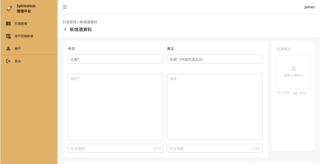Click the SpiritsHub bottle logo icon
321x164 pixels.
tap(9, 8)
